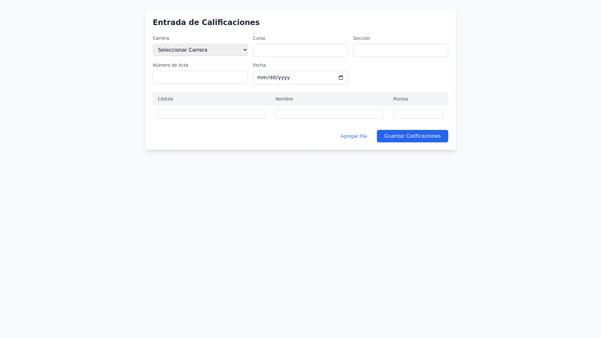The width and height of the screenshot is (601, 338).
Task: Click the Nombre column header
Action: [284, 99]
